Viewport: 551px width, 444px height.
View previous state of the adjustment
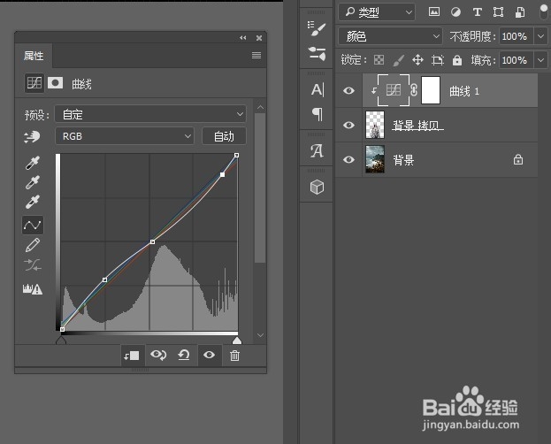pos(158,355)
